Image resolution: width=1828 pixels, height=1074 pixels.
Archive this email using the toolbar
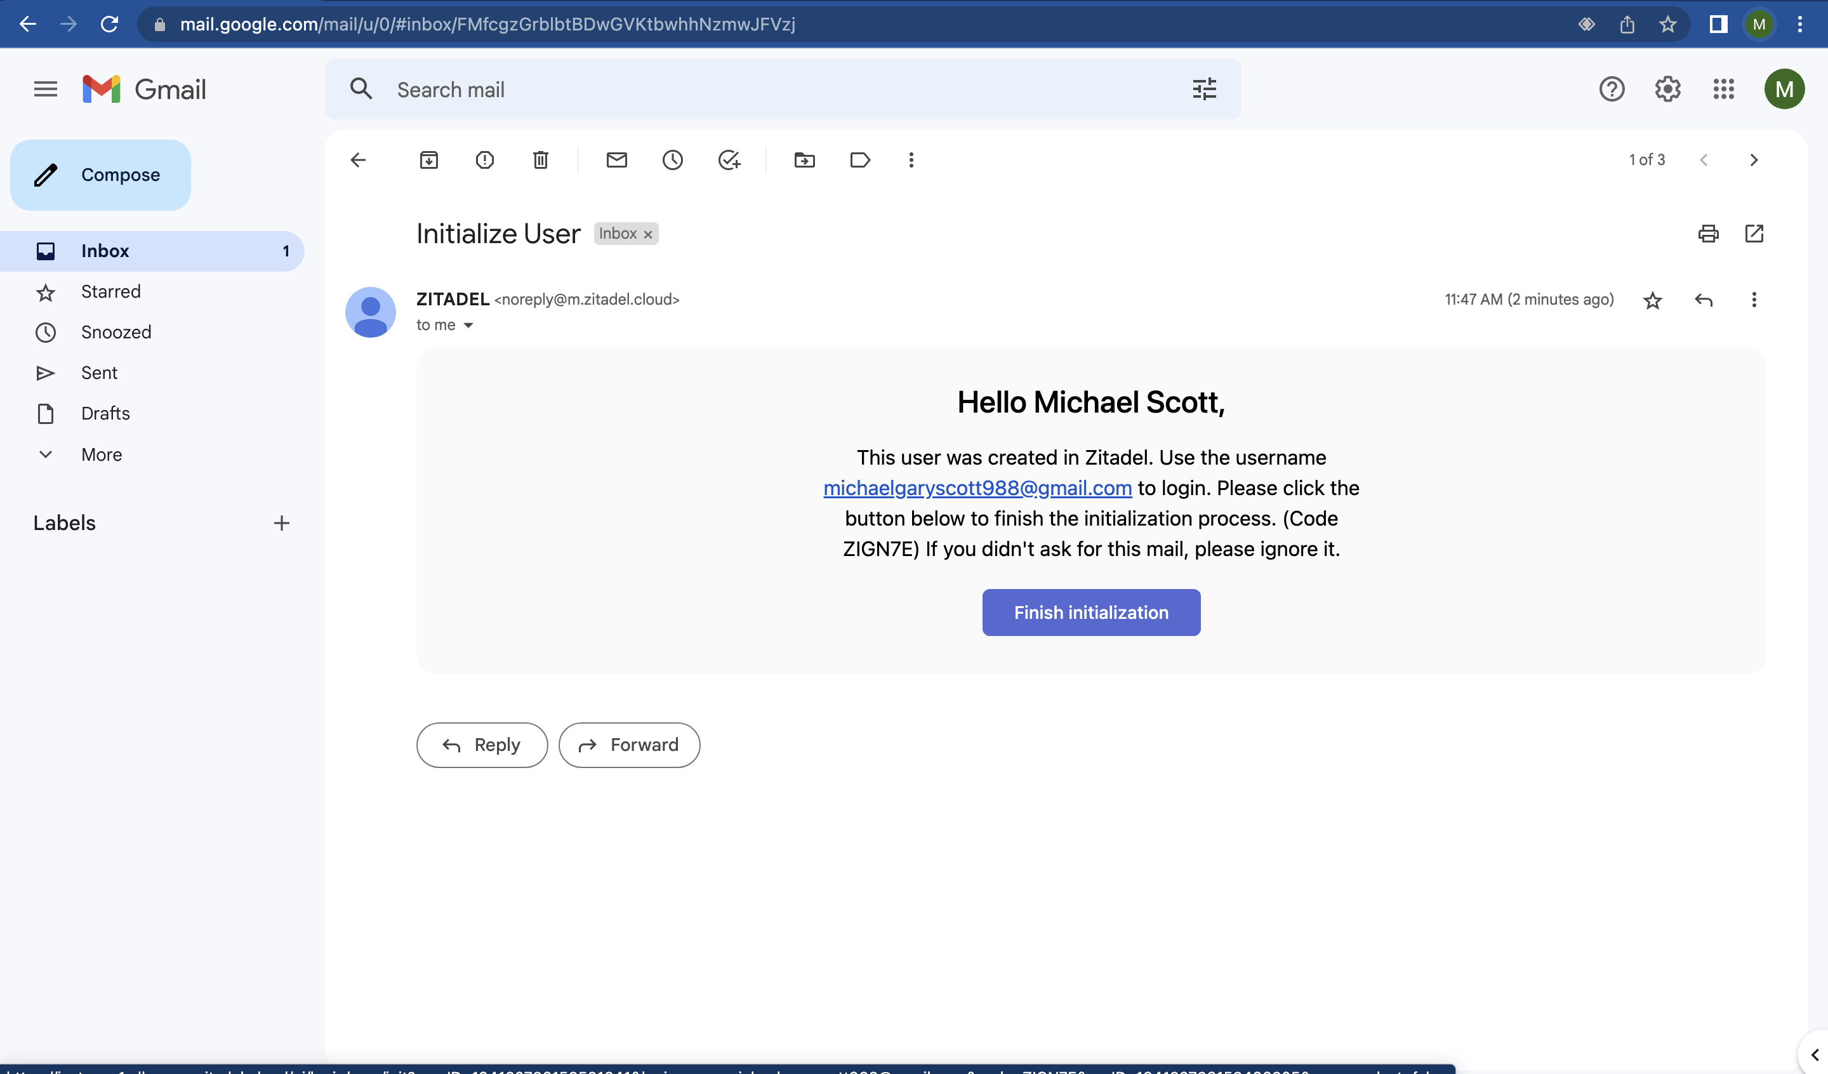coord(428,160)
